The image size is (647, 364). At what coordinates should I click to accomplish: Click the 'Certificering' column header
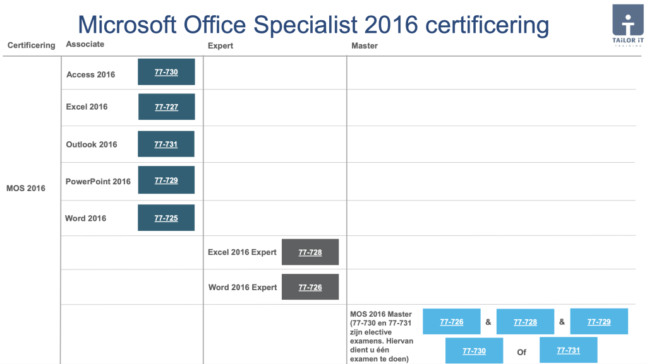click(x=32, y=45)
